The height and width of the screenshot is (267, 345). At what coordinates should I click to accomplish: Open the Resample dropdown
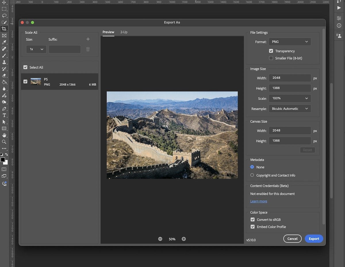290,109
